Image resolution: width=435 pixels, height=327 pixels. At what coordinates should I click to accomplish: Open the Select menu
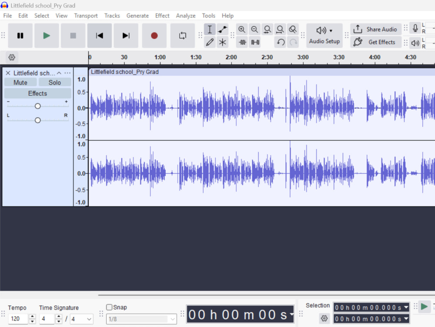[x=42, y=16]
